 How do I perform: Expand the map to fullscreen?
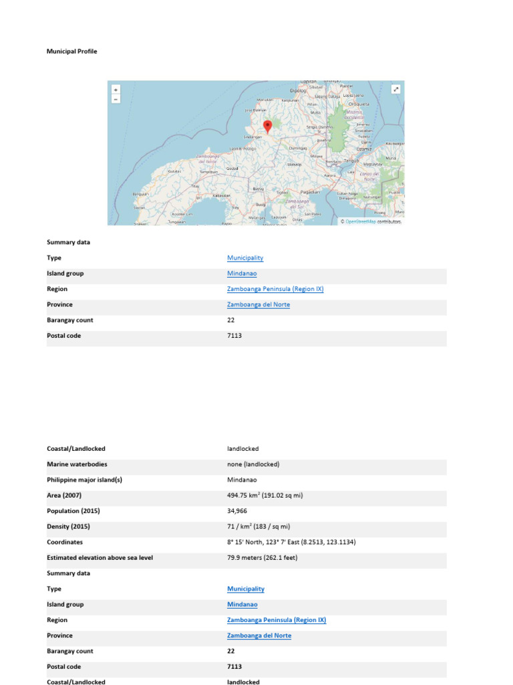395,89
